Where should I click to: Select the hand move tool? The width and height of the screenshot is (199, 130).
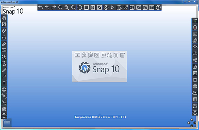coord(4,18)
